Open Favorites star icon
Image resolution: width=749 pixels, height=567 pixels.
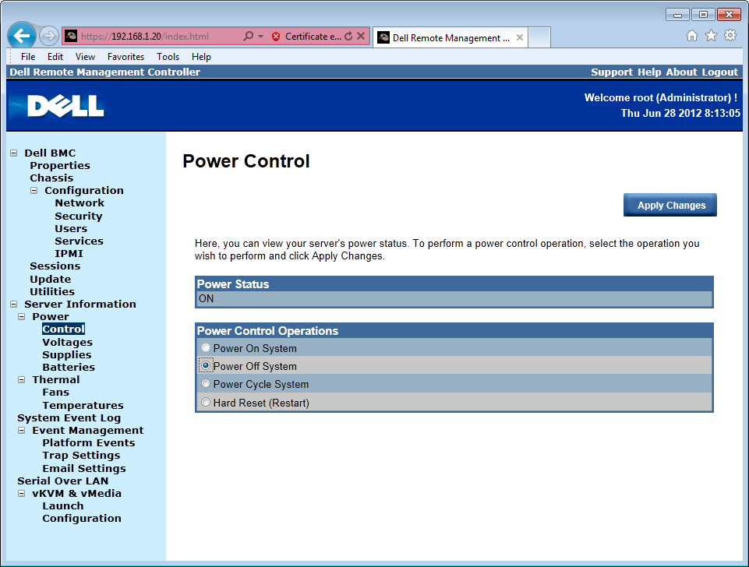tap(712, 36)
